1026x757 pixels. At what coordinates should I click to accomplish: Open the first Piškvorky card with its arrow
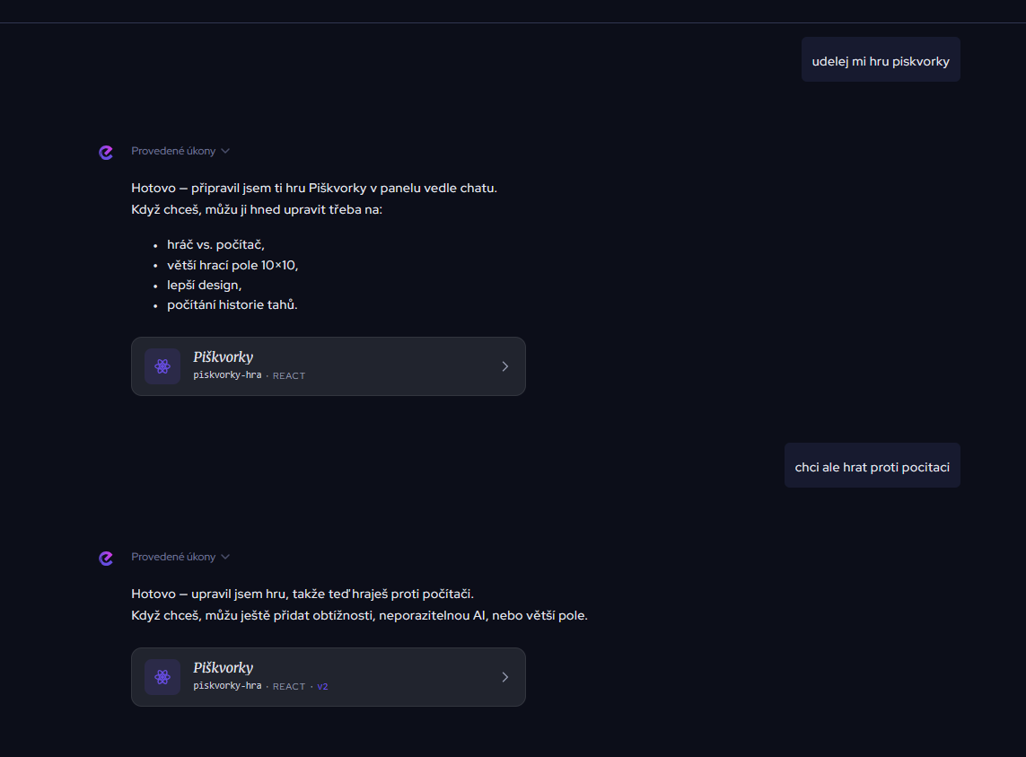(x=504, y=366)
